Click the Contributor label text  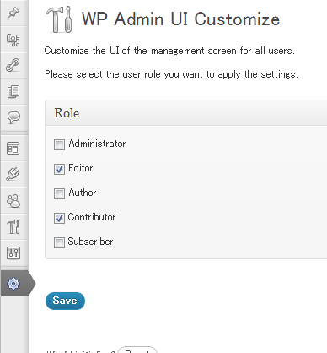pos(92,217)
